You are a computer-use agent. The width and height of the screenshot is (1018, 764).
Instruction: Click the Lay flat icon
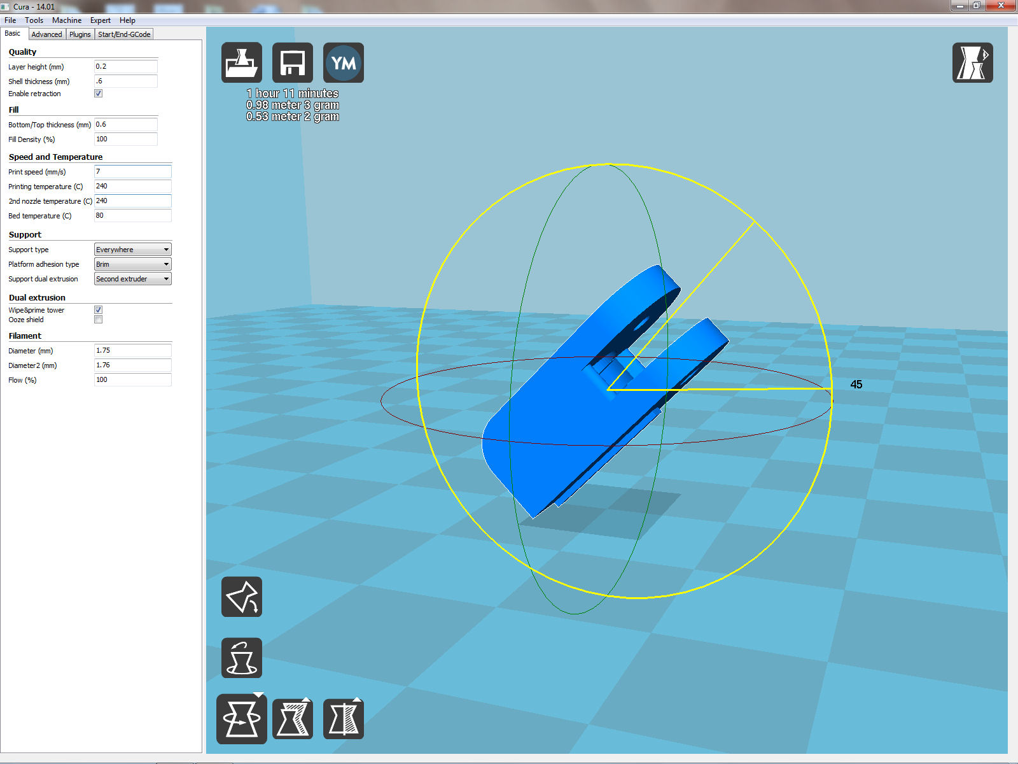pyautogui.click(x=242, y=597)
